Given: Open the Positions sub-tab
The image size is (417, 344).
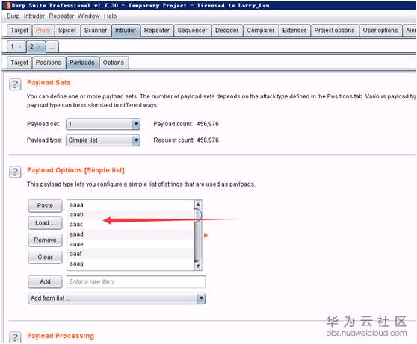Looking at the screenshot, I should coord(49,63).
